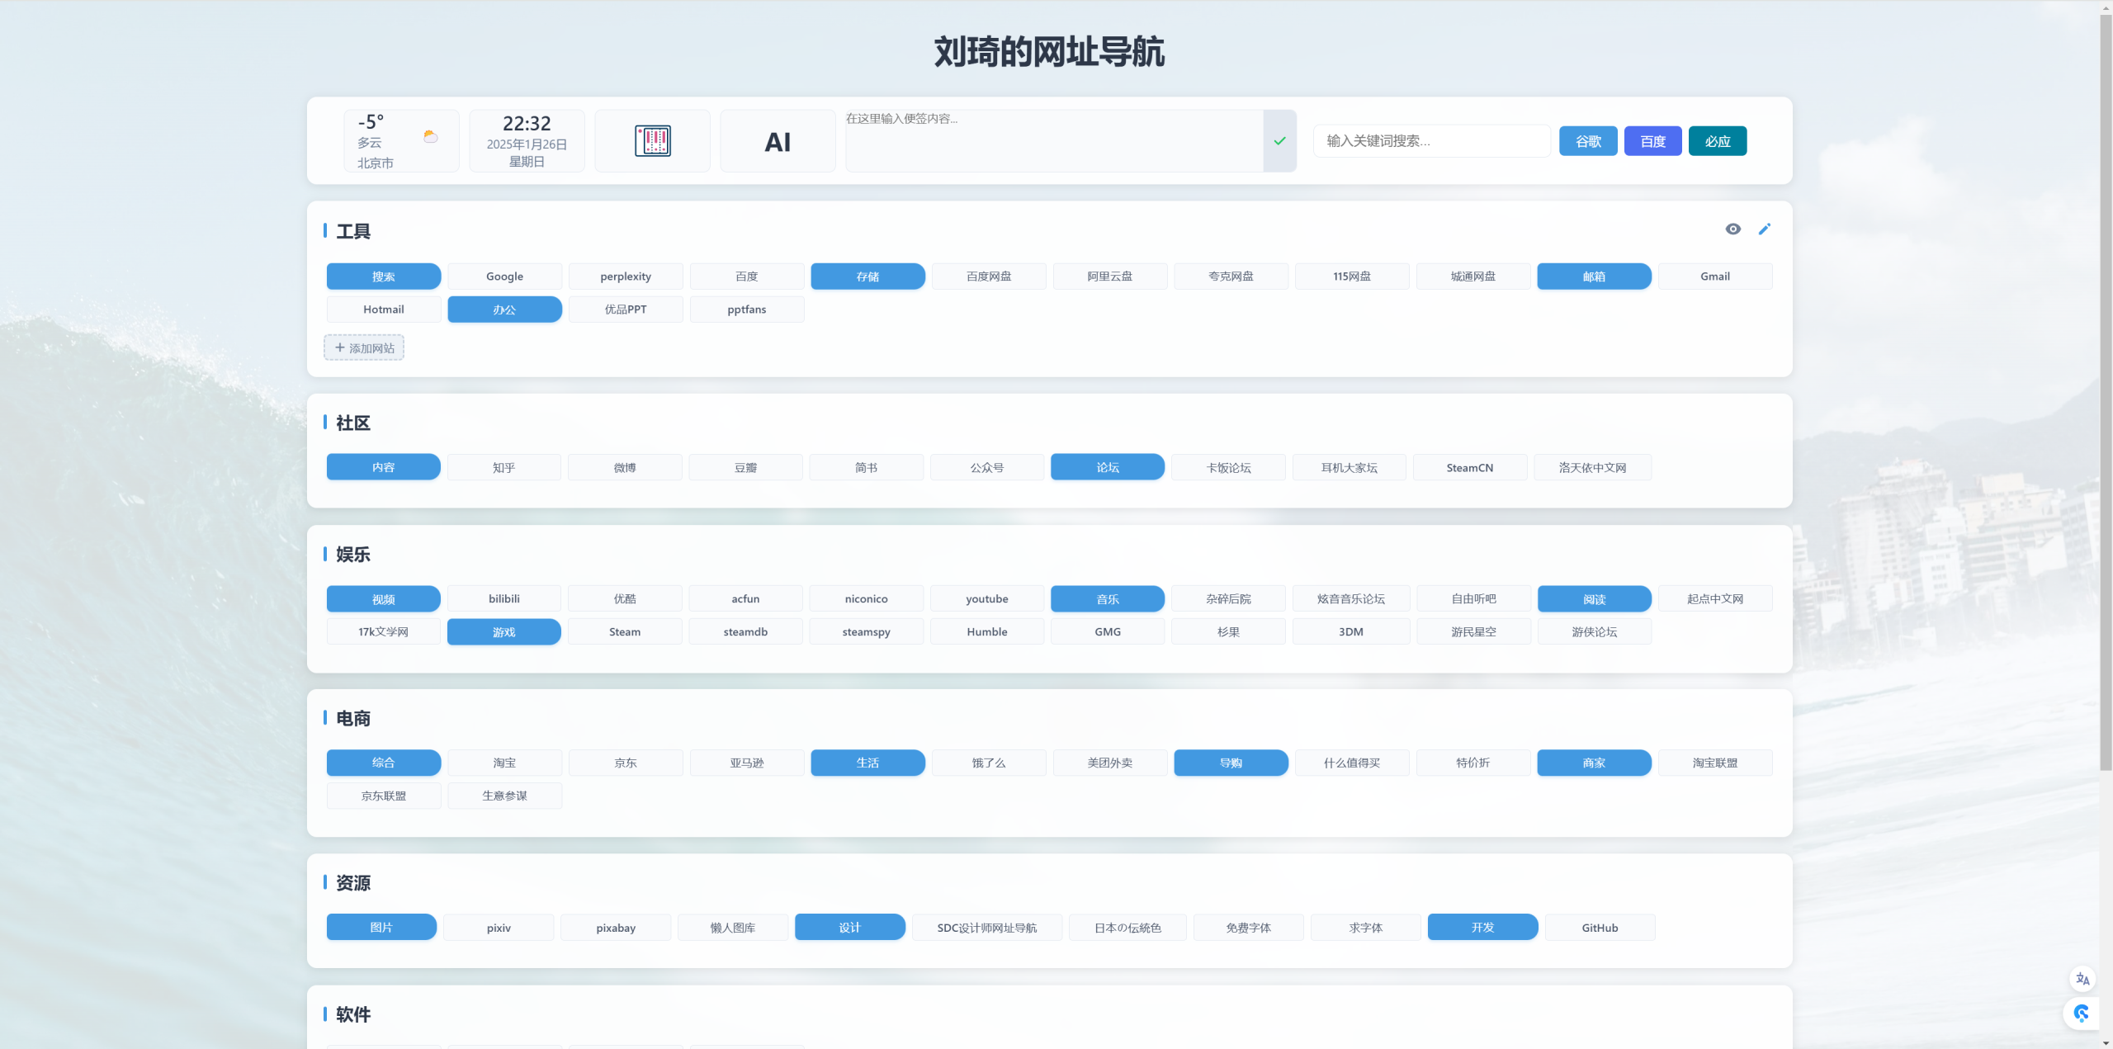Click the sticky note text area
The image size is (2113, 1049).
pyautogui.click(x=1053, y=141)
